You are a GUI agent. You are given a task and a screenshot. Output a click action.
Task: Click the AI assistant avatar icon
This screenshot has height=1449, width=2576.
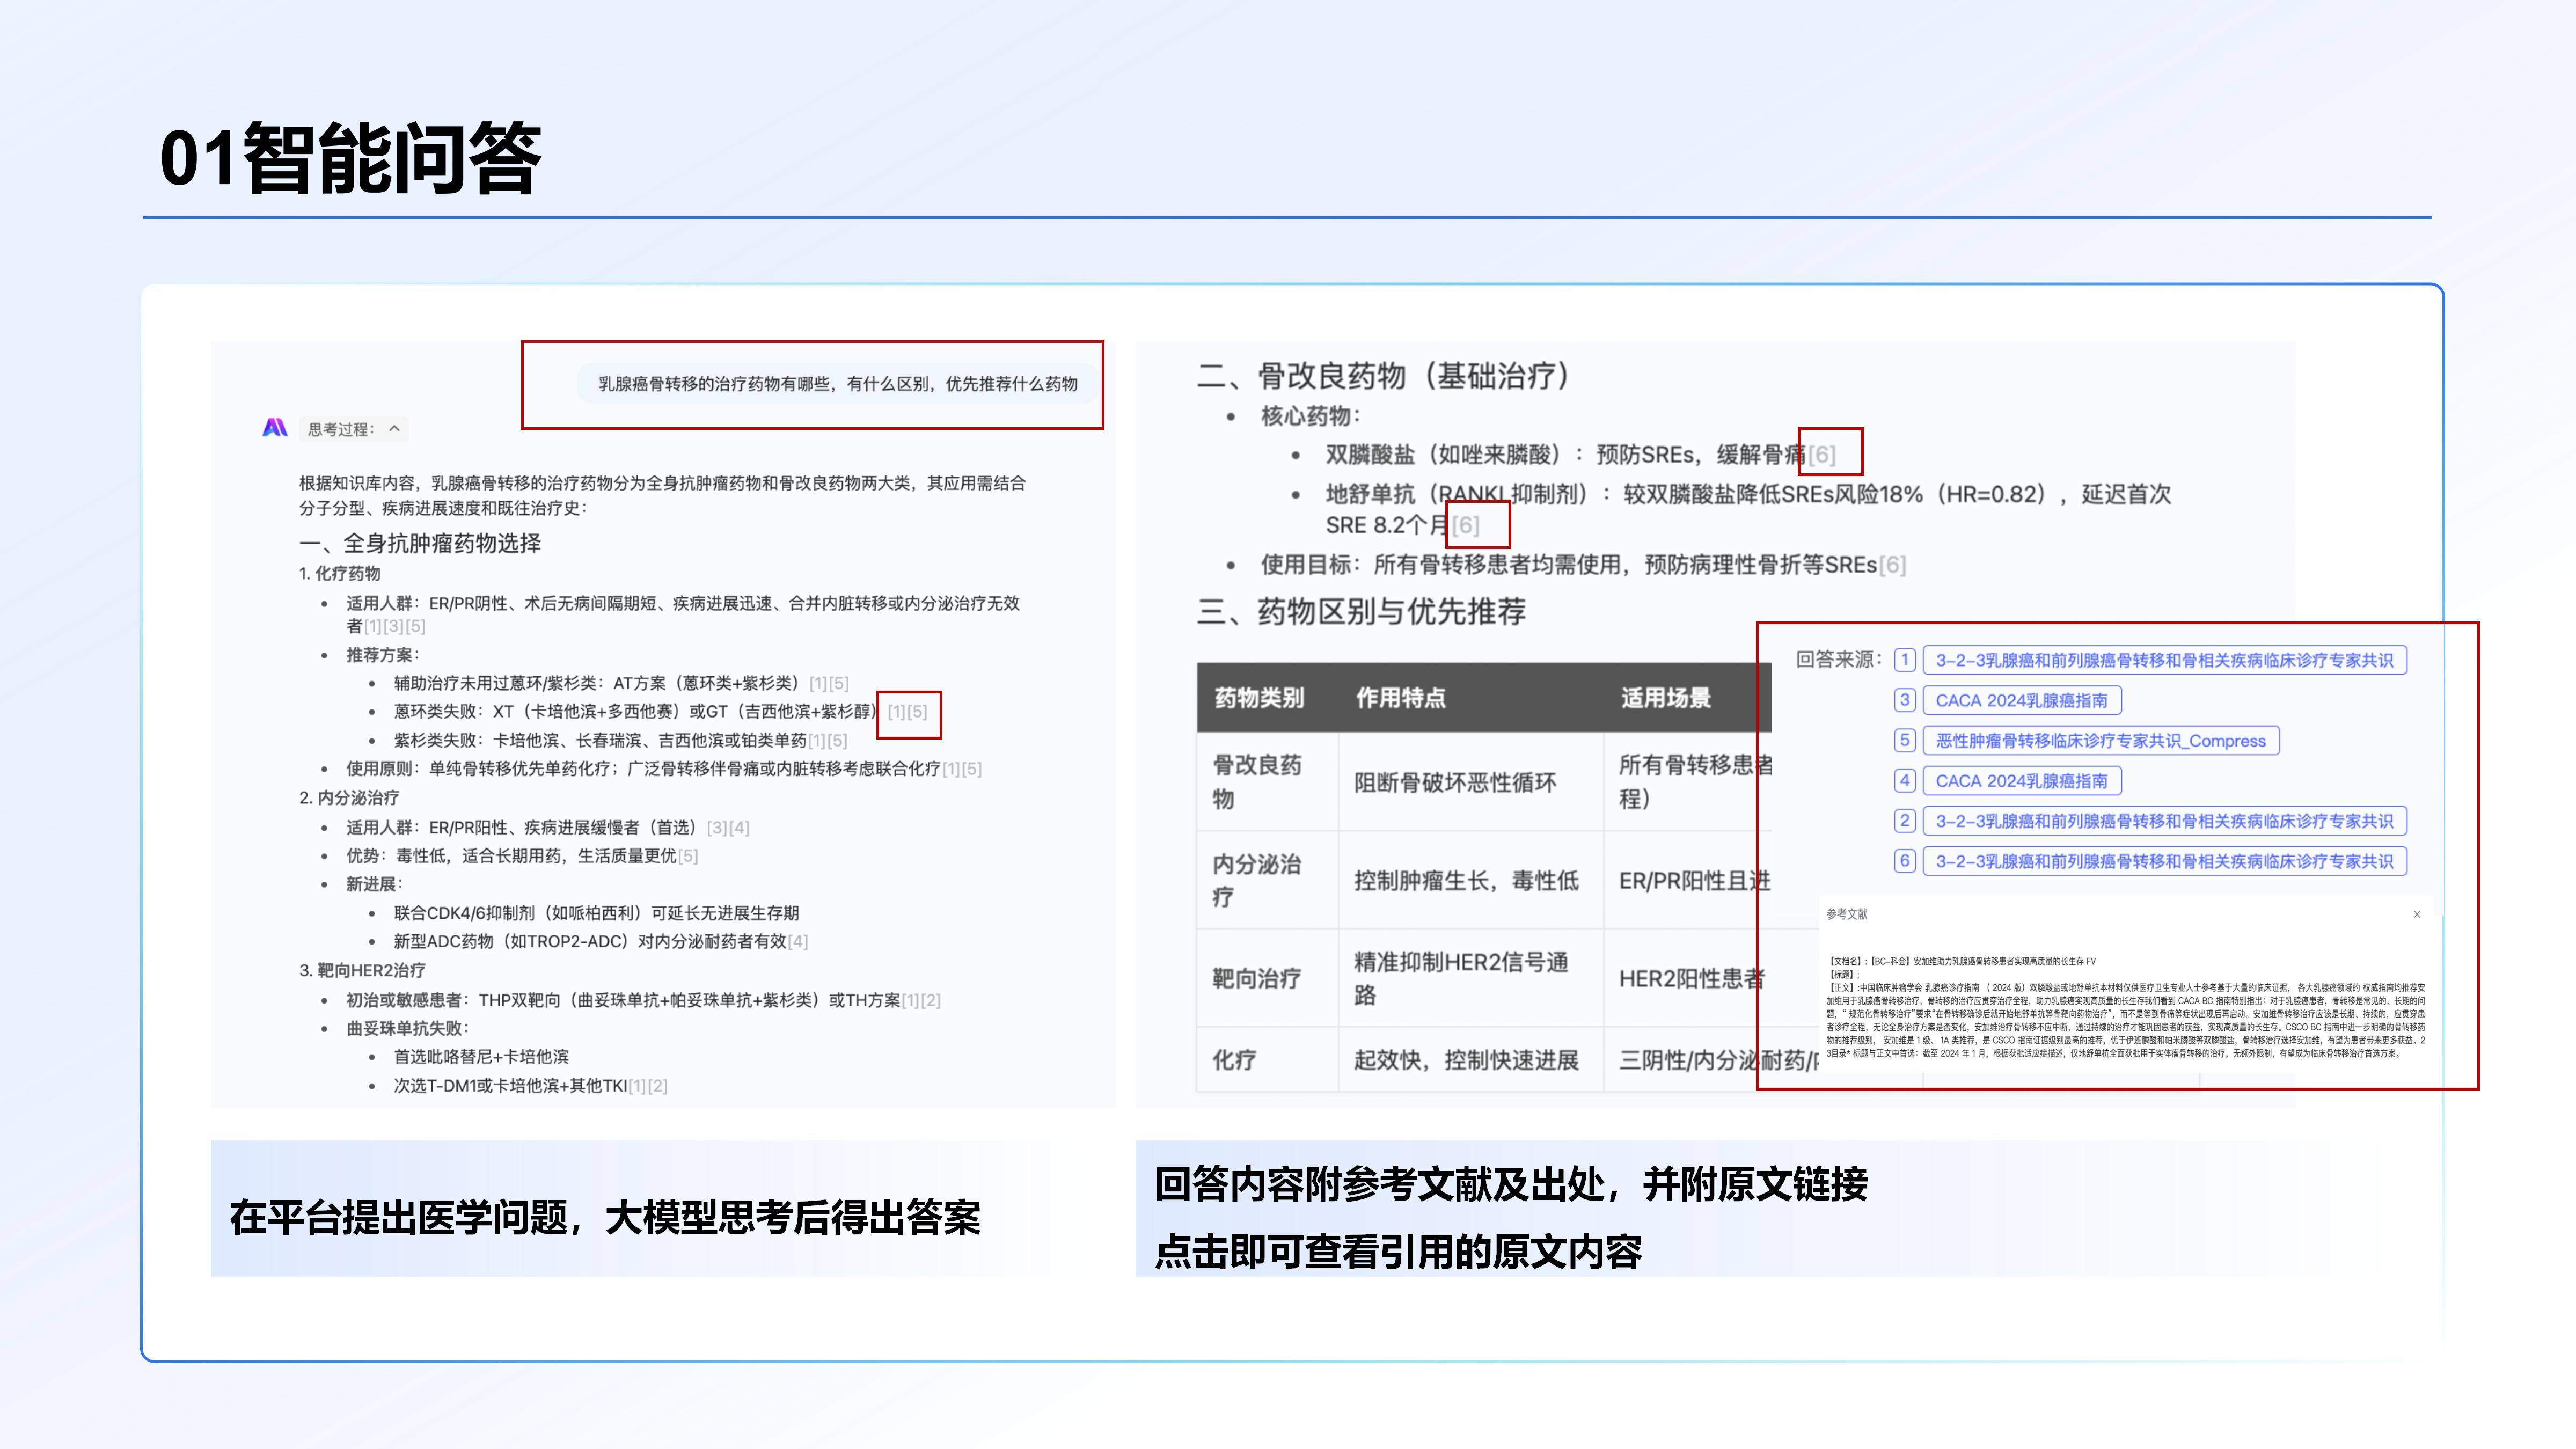click(x=276, y=427)
